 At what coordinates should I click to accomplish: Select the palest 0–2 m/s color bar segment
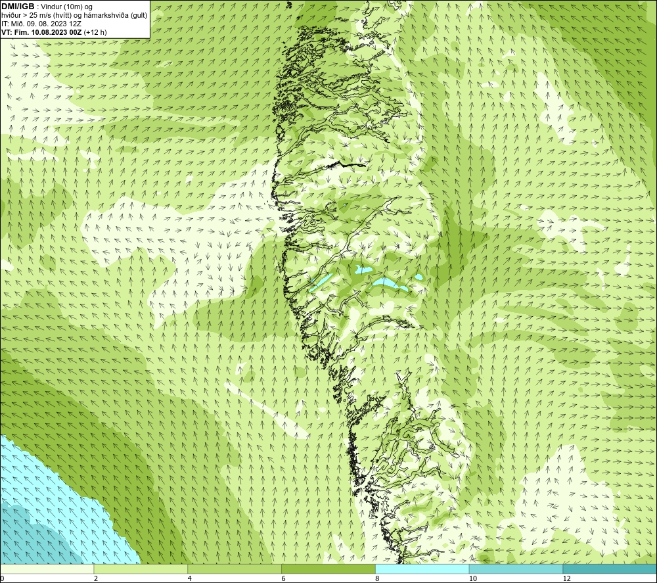47,569
